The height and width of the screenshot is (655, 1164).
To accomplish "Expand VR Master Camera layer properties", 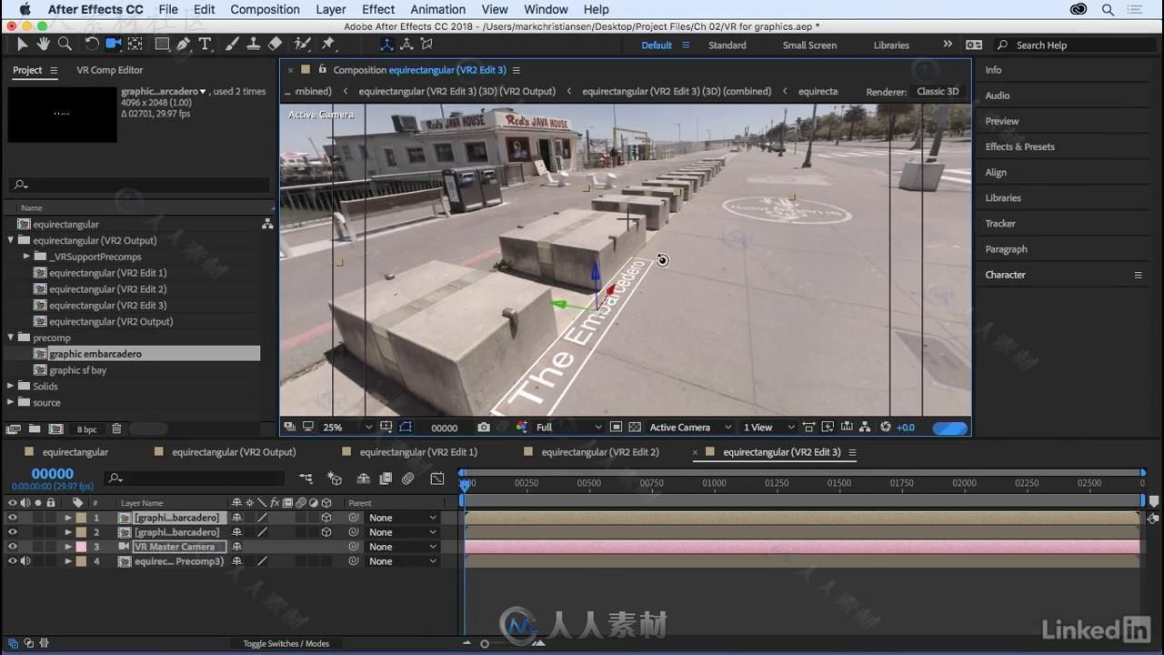I will tap(67, 547).
